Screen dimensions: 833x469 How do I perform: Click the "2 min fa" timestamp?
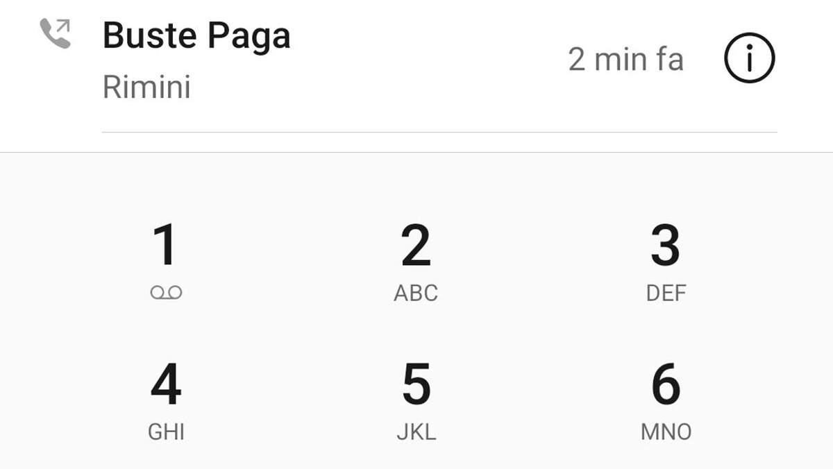pyautogui.click(x=625, y=60)
